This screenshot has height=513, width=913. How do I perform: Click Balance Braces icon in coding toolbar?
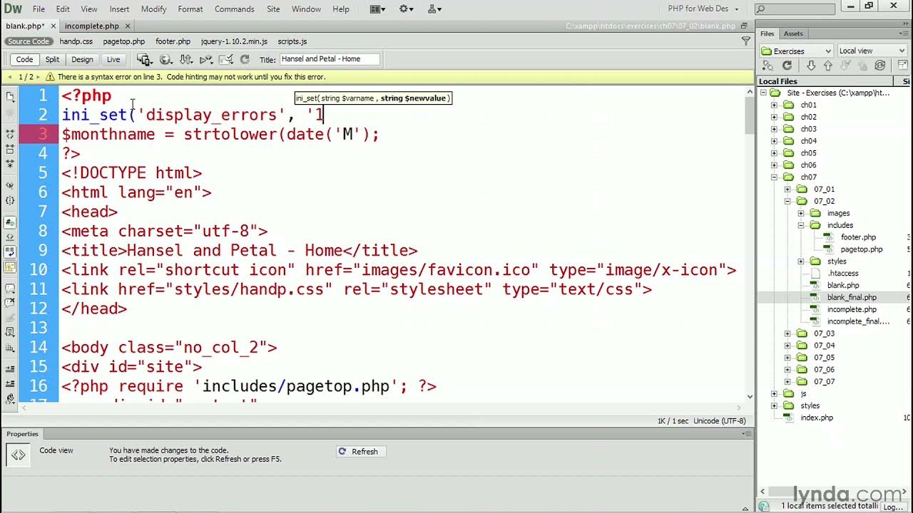click(10, 201)
